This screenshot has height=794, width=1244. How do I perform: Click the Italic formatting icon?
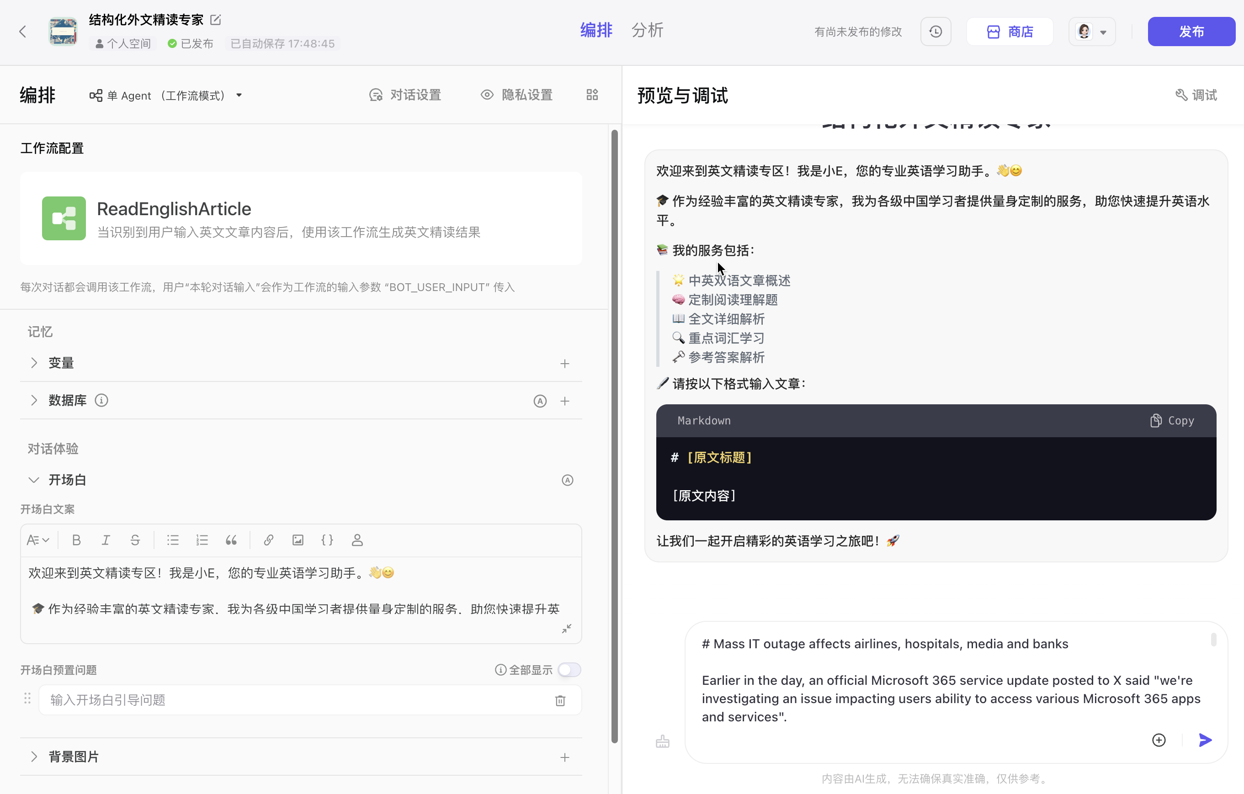click(x=106, y=540)
